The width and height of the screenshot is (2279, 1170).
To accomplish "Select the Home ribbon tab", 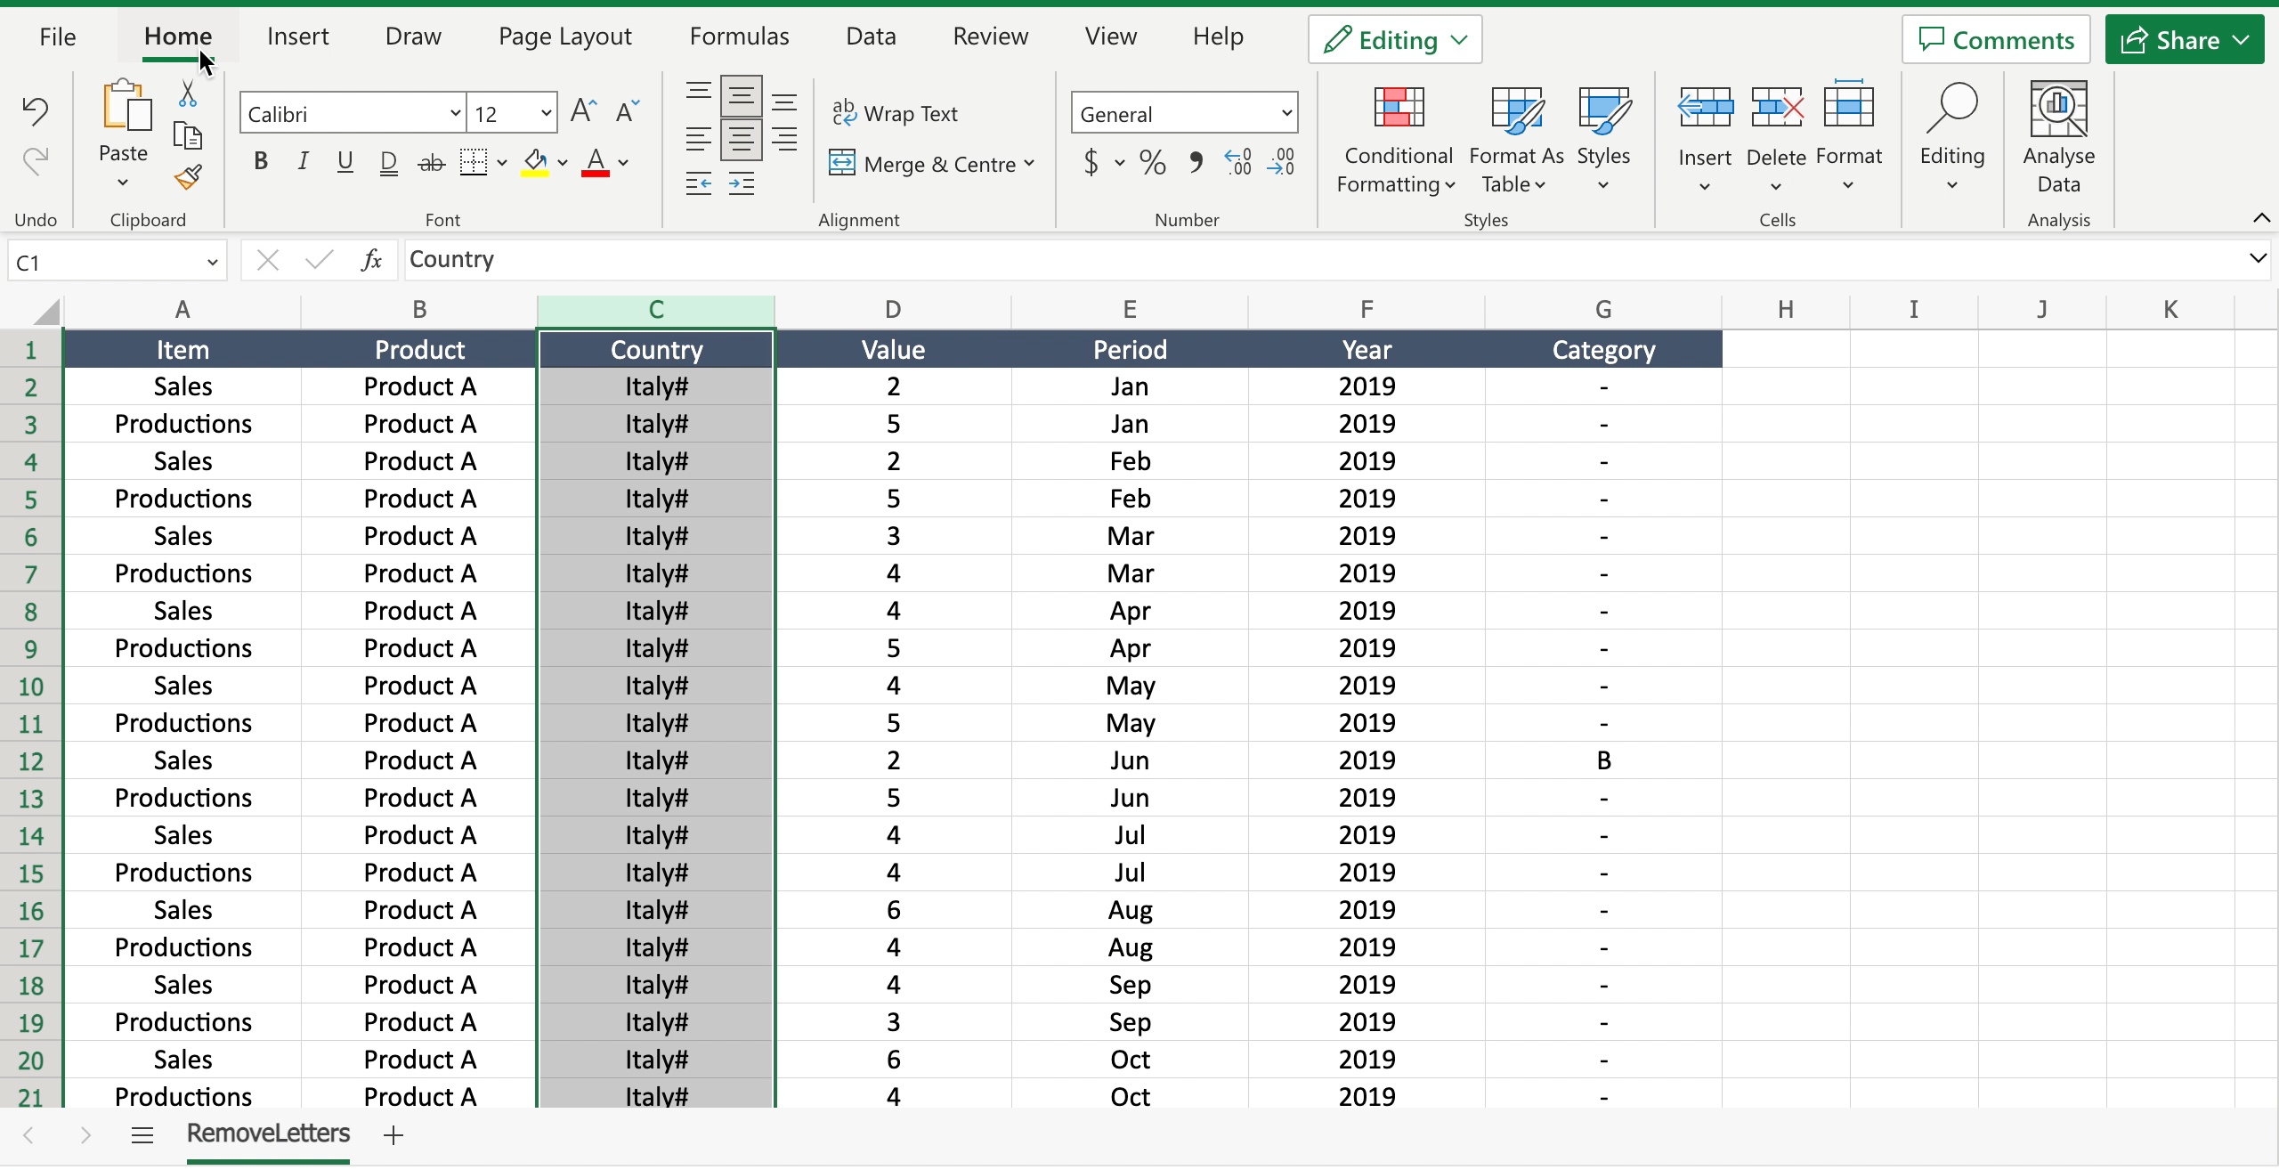I will coord(177,37).
